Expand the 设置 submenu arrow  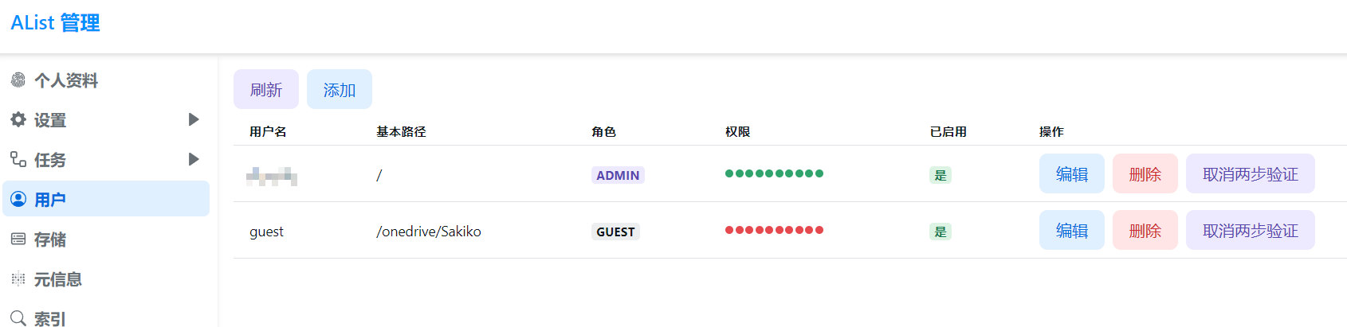click(193, 119)
